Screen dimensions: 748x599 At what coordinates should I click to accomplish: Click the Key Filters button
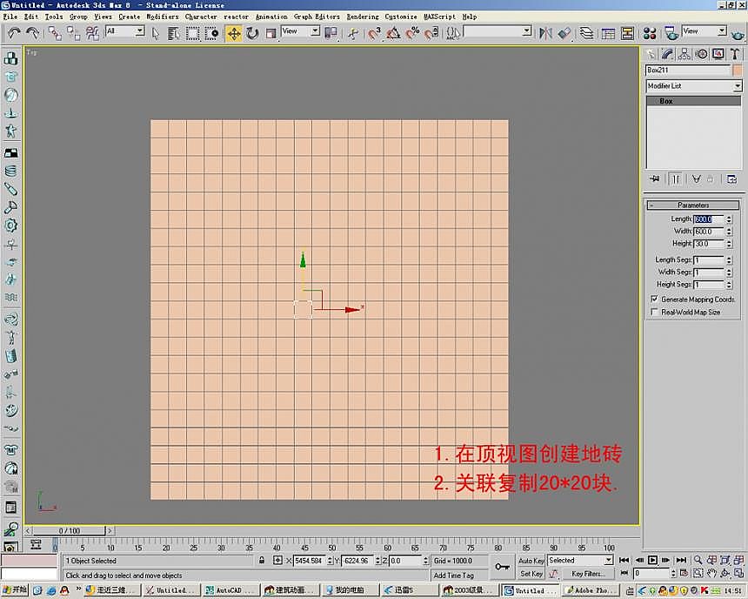click(587, 574)
